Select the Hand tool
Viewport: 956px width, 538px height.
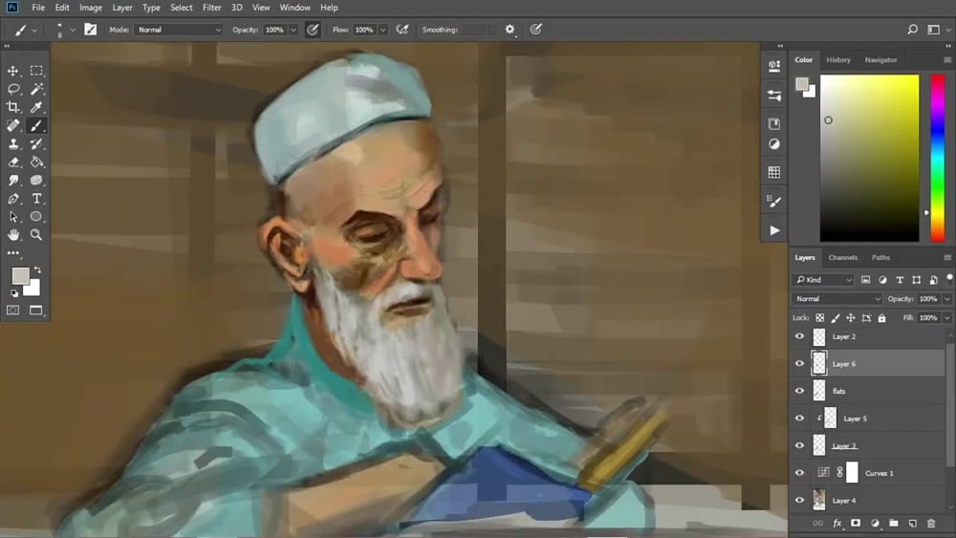pyautogui.click(x=12, y=234)
